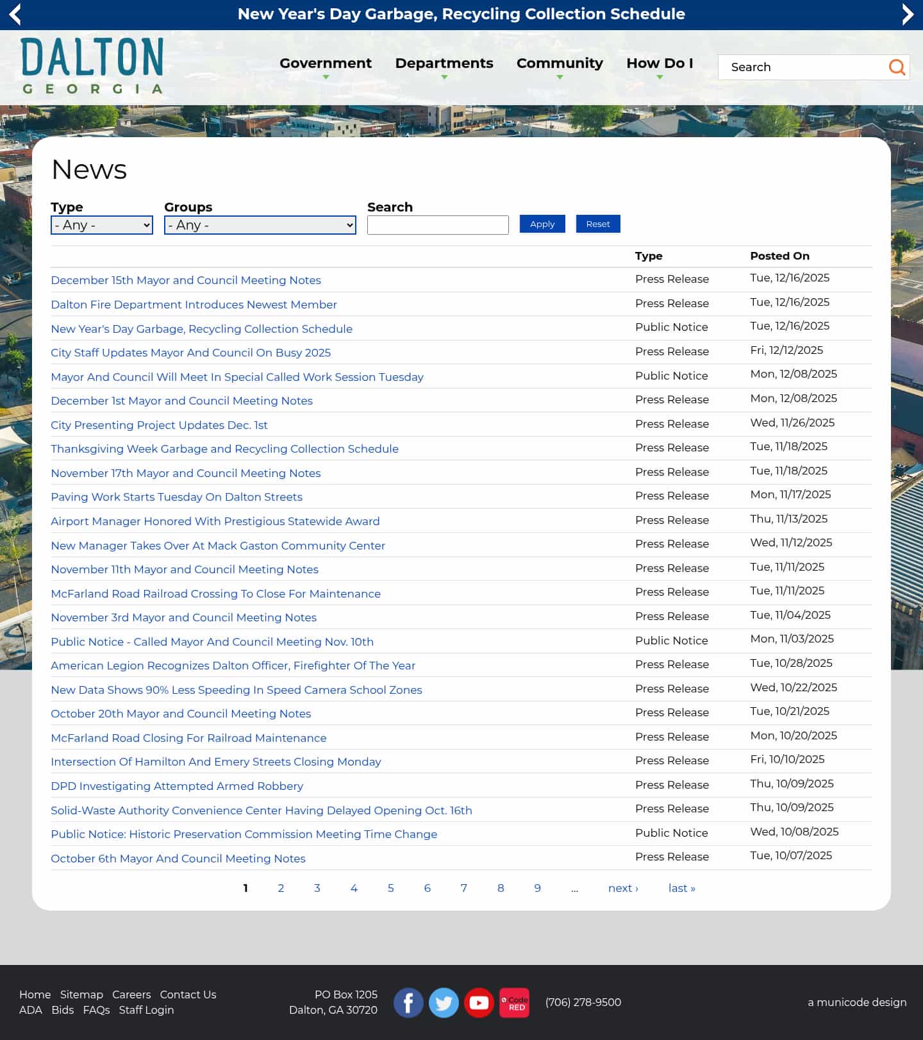Click the (706) 278-9500 phone number
923x1040 pixels.
[583, 1002]
